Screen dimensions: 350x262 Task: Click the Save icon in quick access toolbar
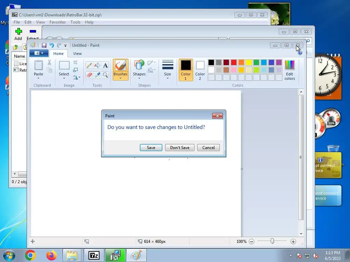pyautogui.click(x=44, y=45)
